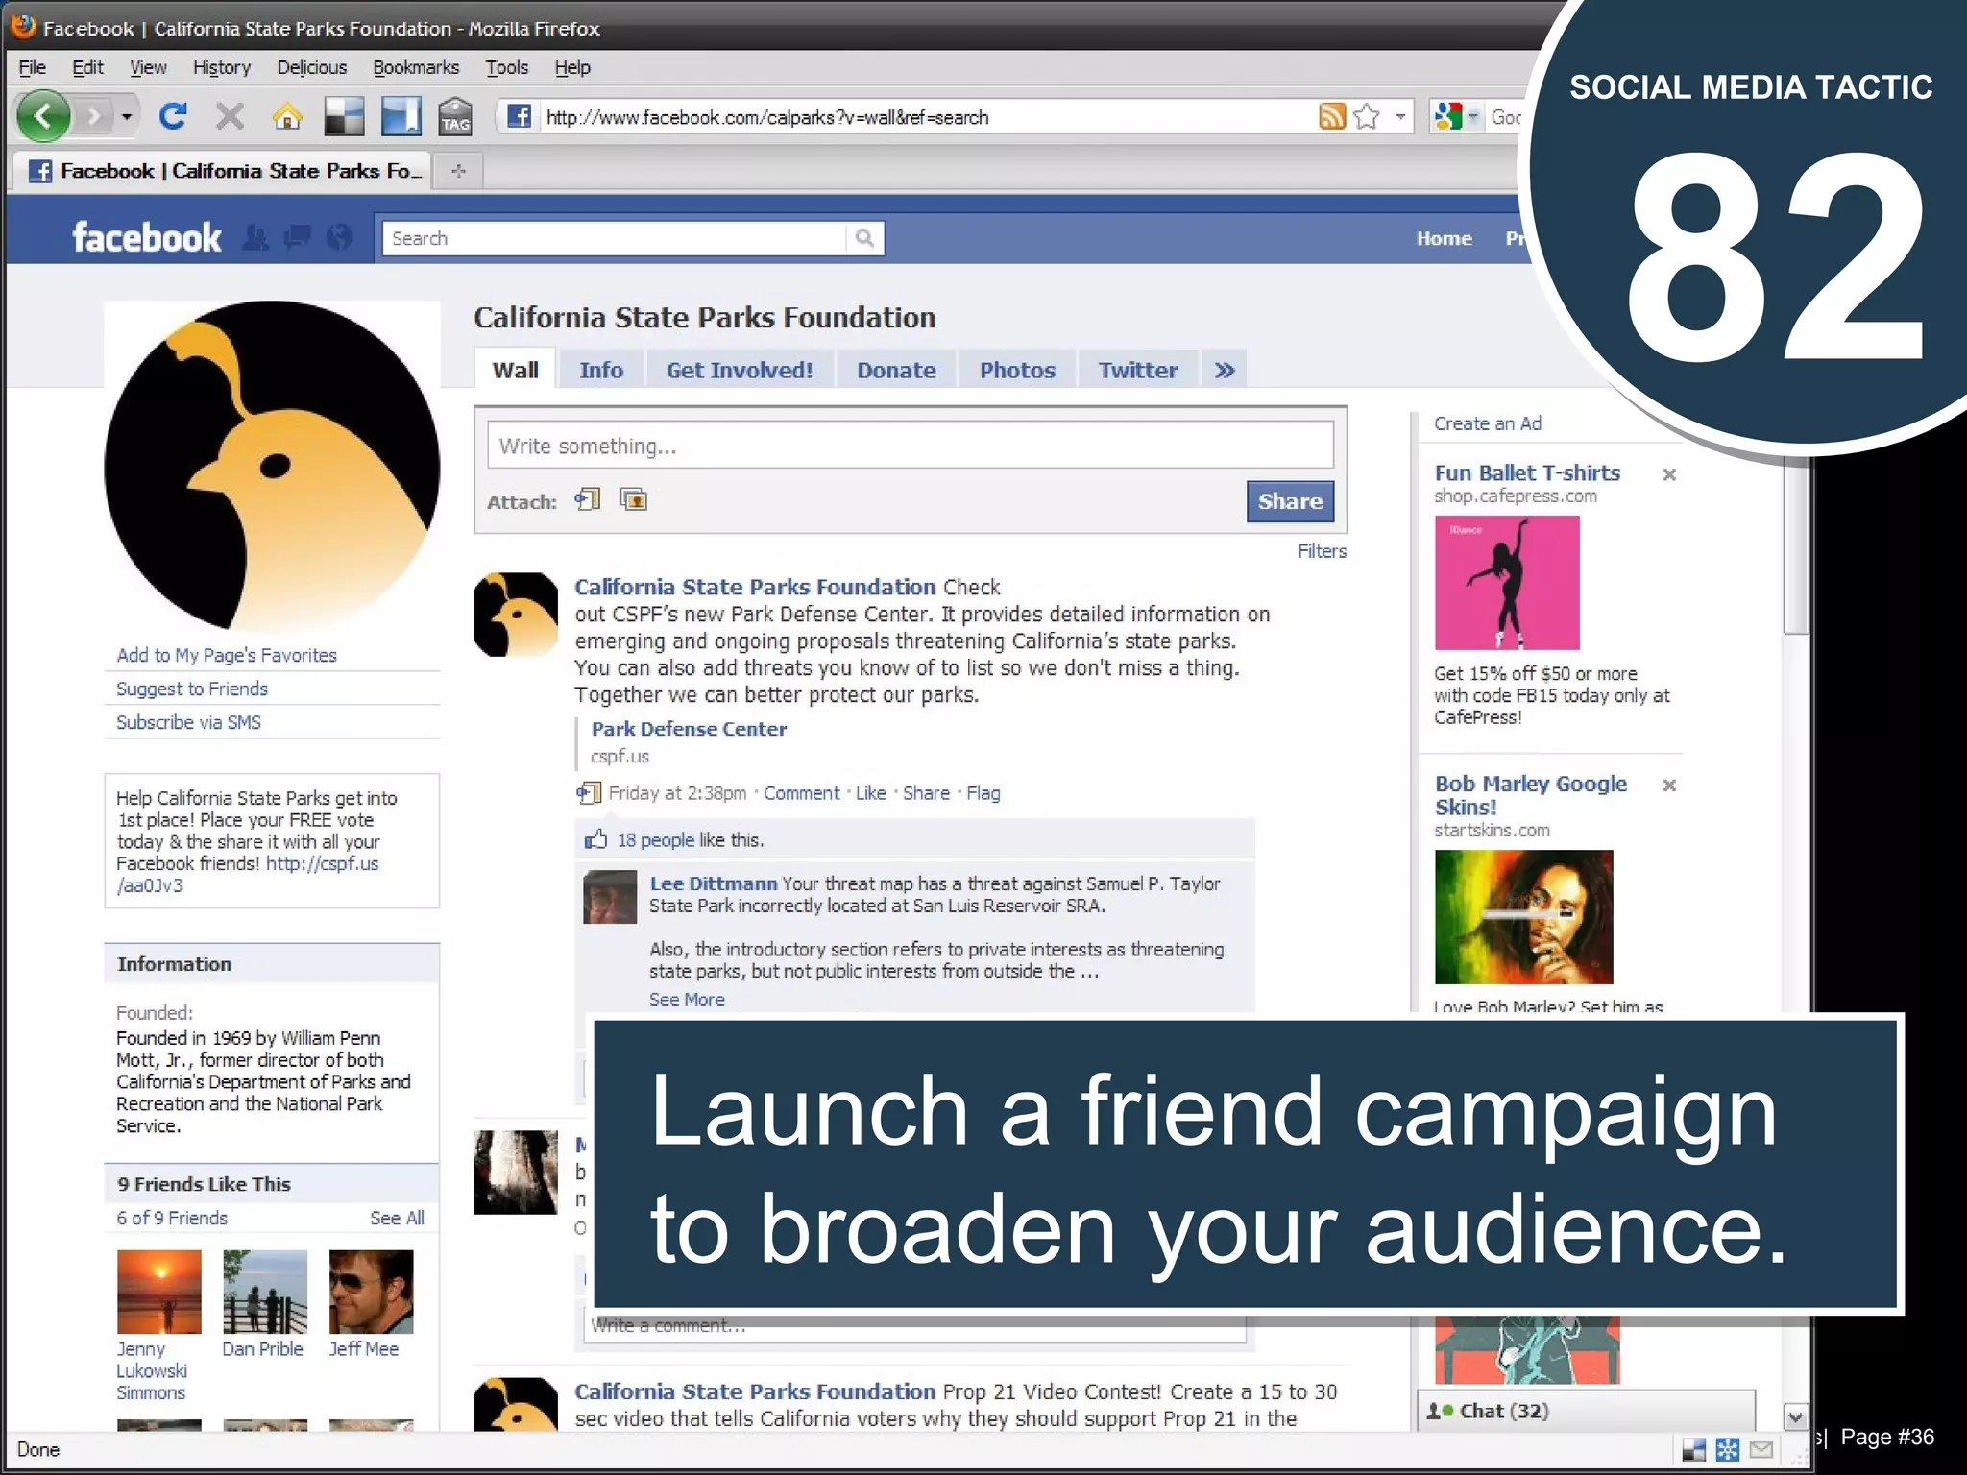Image resolution: width=1967 pixels, height=1475 pixels.
Task: Attach a link using the link icon
Action: (588, 499)
